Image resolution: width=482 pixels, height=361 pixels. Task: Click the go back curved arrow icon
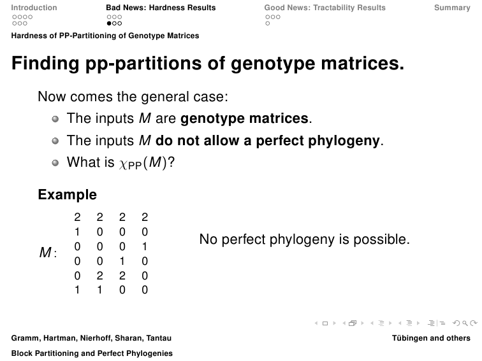[x=456, y=323]
